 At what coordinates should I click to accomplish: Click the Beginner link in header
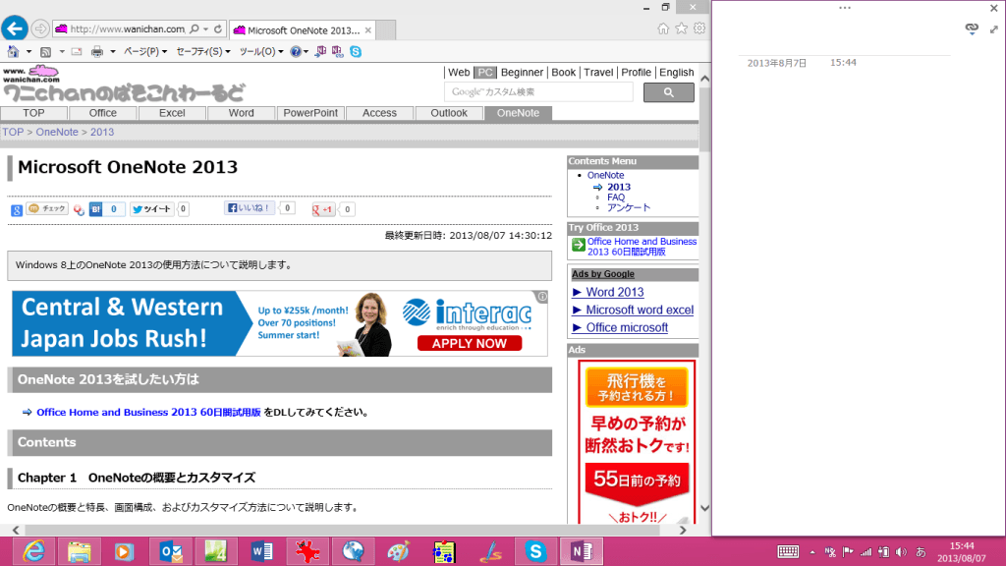pos(522,73)
